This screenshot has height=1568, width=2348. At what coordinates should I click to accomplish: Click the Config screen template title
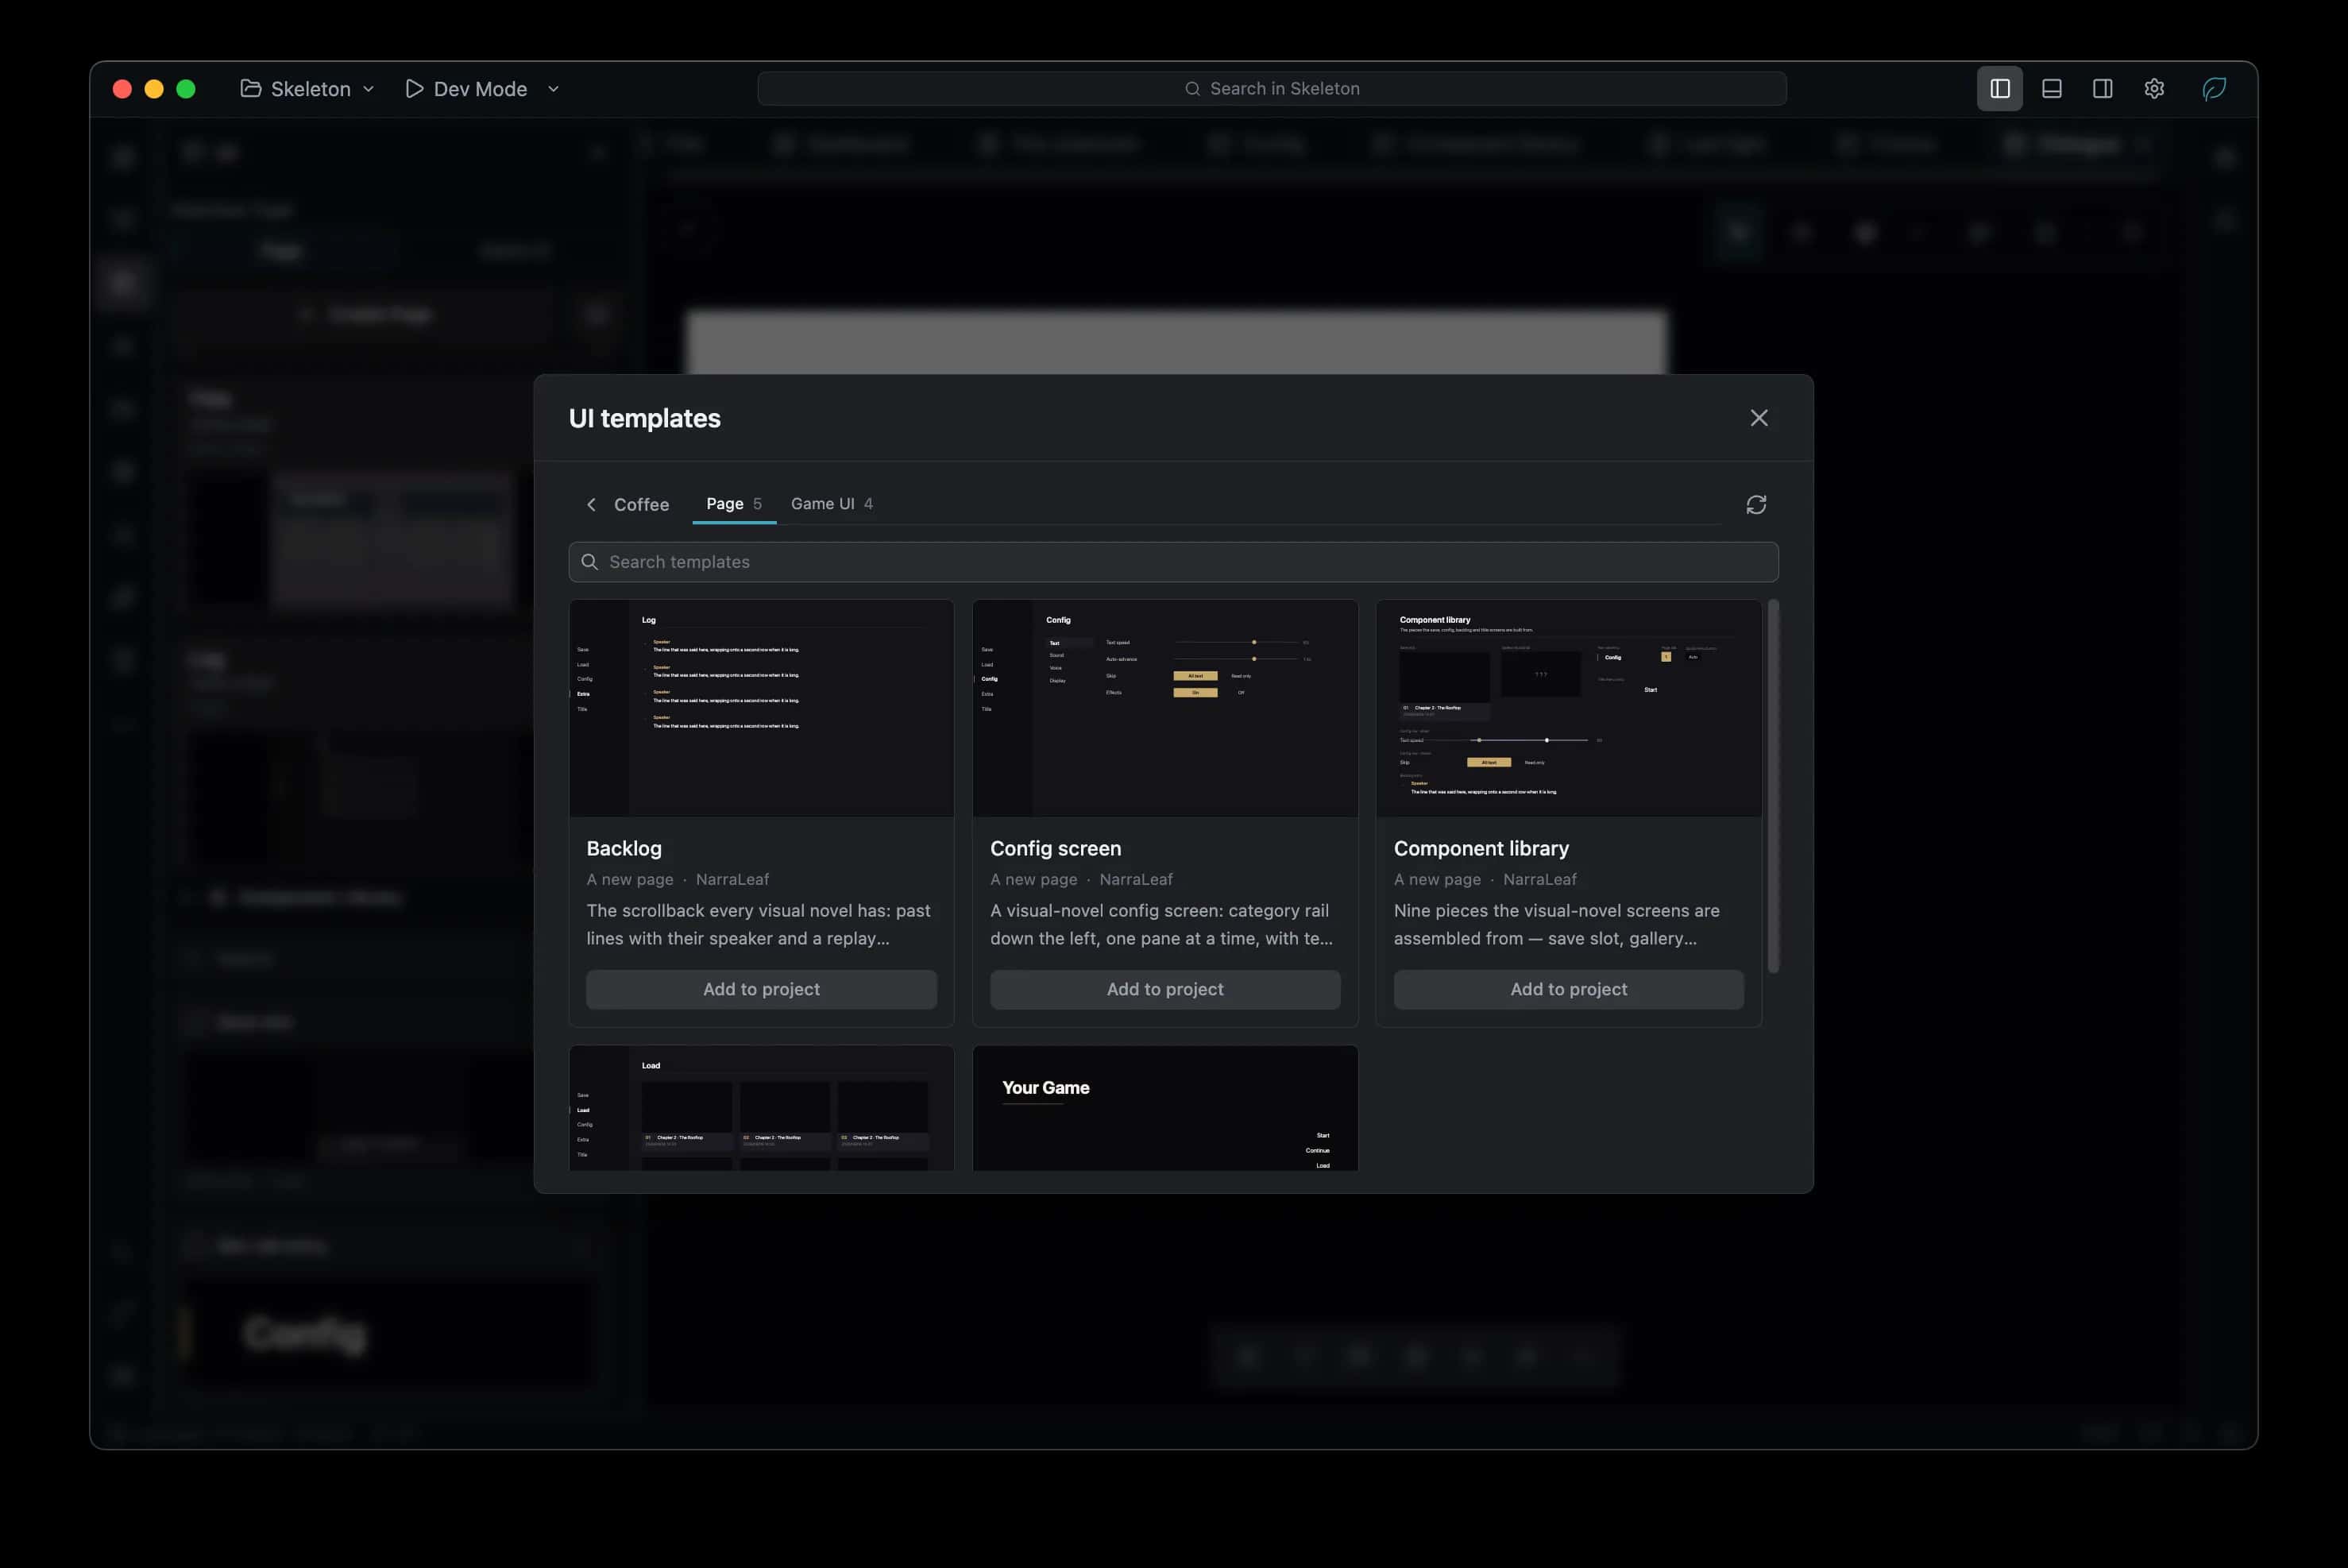point(1055,848)
